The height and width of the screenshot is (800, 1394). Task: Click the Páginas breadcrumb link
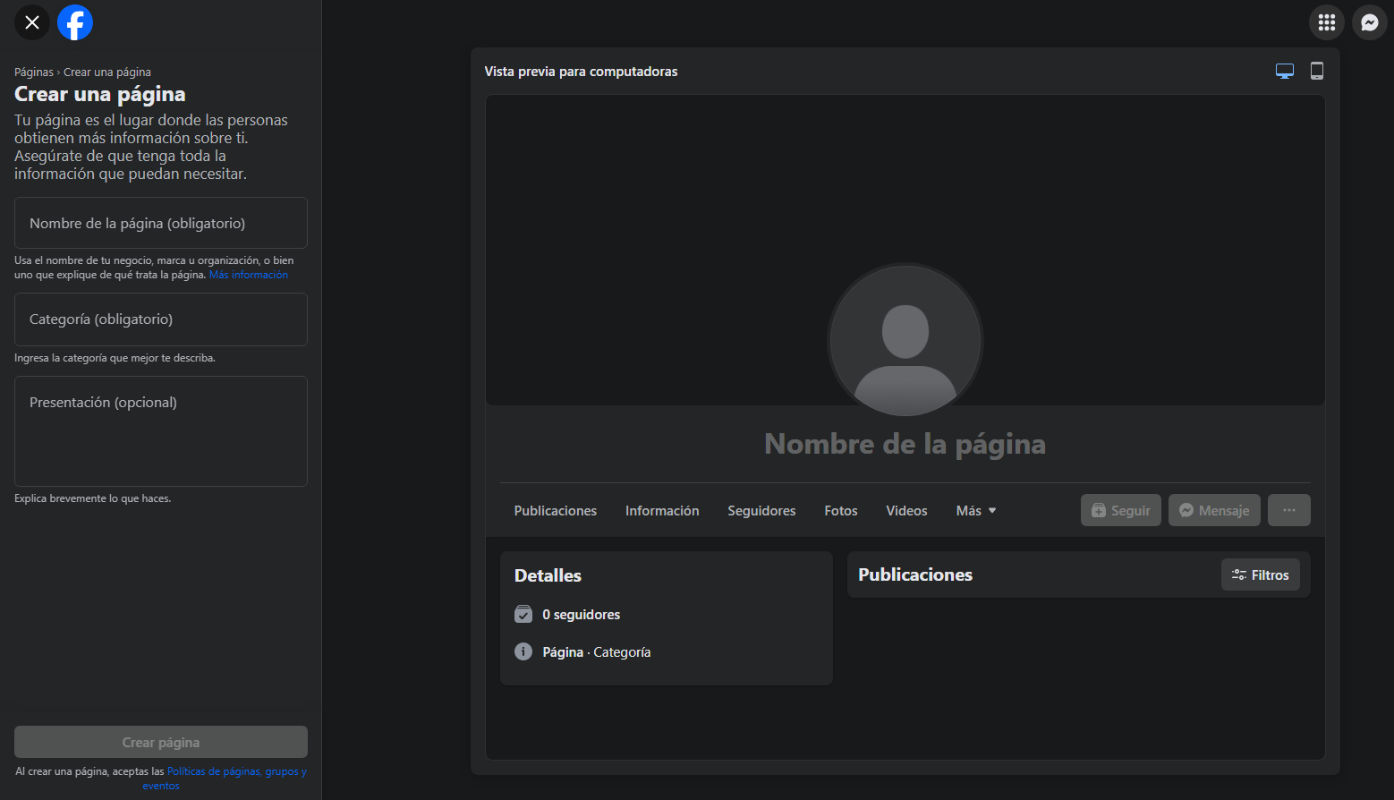(34, 72)
